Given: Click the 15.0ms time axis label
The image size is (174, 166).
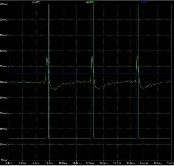Looking at the screenshot, I should pyautogui.click(x=158, y=163).
